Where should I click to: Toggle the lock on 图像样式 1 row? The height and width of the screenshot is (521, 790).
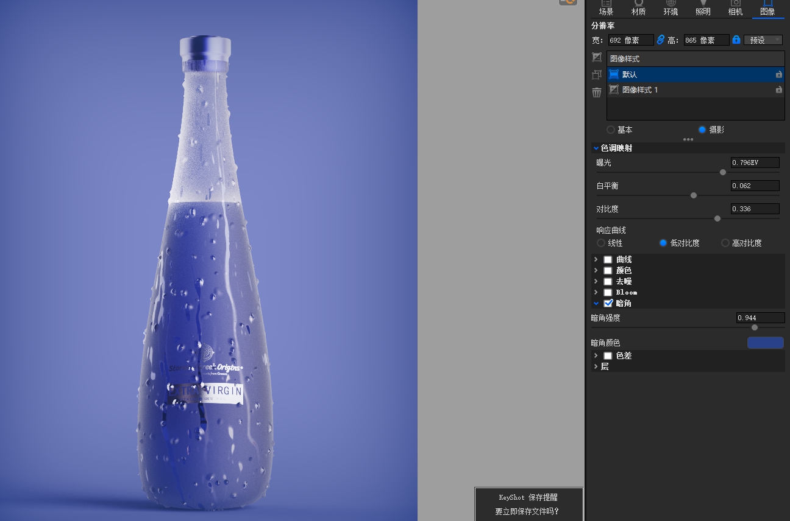[778, 89]
